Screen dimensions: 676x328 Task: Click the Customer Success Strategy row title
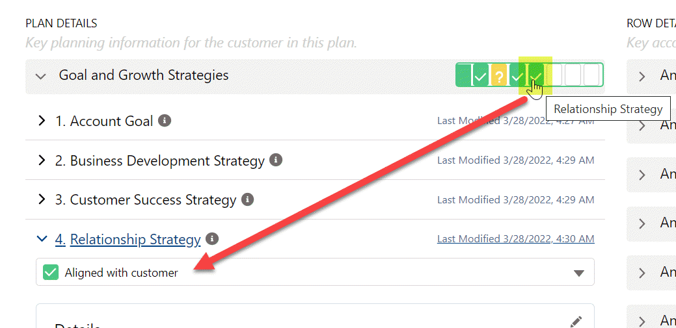146,200
